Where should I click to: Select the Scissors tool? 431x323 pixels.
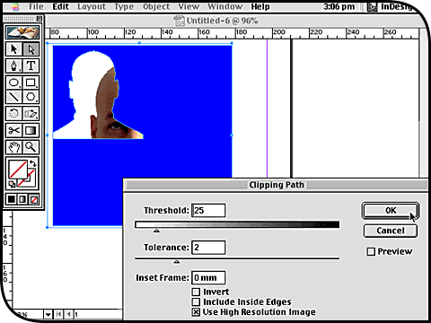pos(14,130)
